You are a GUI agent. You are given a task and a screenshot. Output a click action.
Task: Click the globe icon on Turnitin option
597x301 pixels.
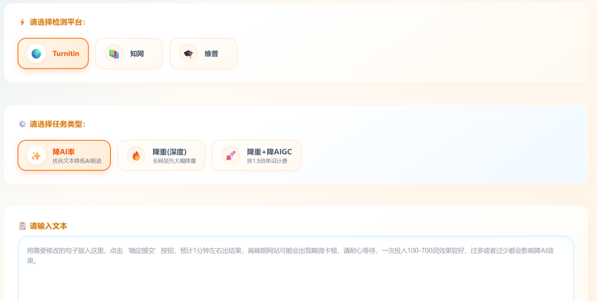tap(36, 54)
